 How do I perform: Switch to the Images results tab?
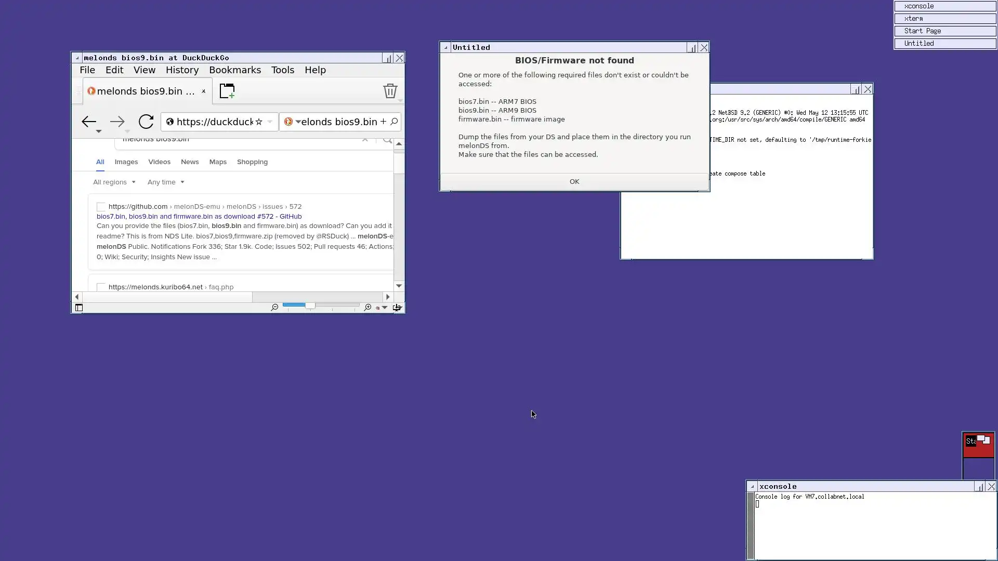(126, 162)
